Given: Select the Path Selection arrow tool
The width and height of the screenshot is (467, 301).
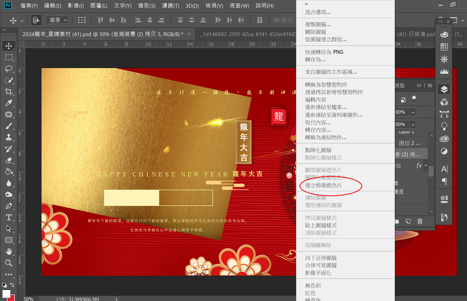Looking at the screenshot, I should pyautogui.click(x=9, y=229).
